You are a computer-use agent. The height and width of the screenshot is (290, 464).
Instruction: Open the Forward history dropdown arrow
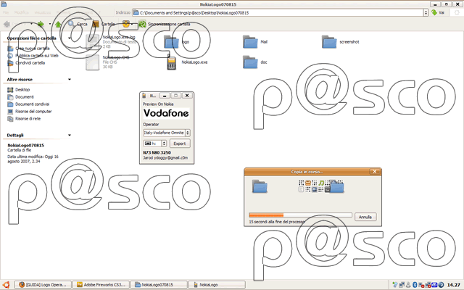click(50, 24)
